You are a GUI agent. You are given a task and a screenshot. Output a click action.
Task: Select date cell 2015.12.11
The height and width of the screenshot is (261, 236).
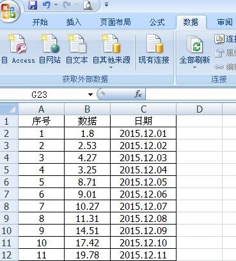[x=143, y=255]
